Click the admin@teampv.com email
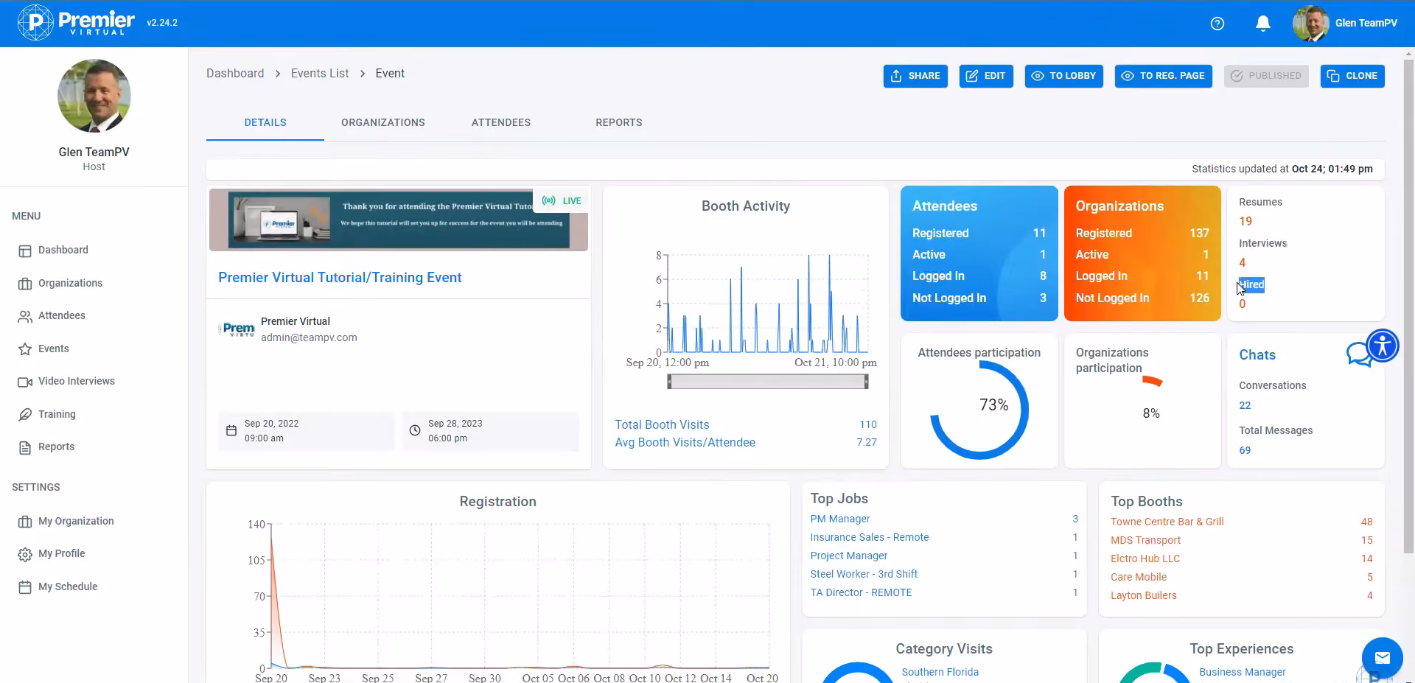The height and width of the screenshot is (683, 1415). click(309, 338)
